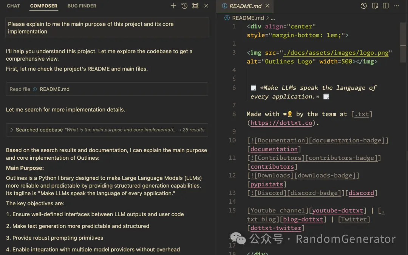
Task: Click the Outlines Logo alt attribute text
Action: coord(288,61)
